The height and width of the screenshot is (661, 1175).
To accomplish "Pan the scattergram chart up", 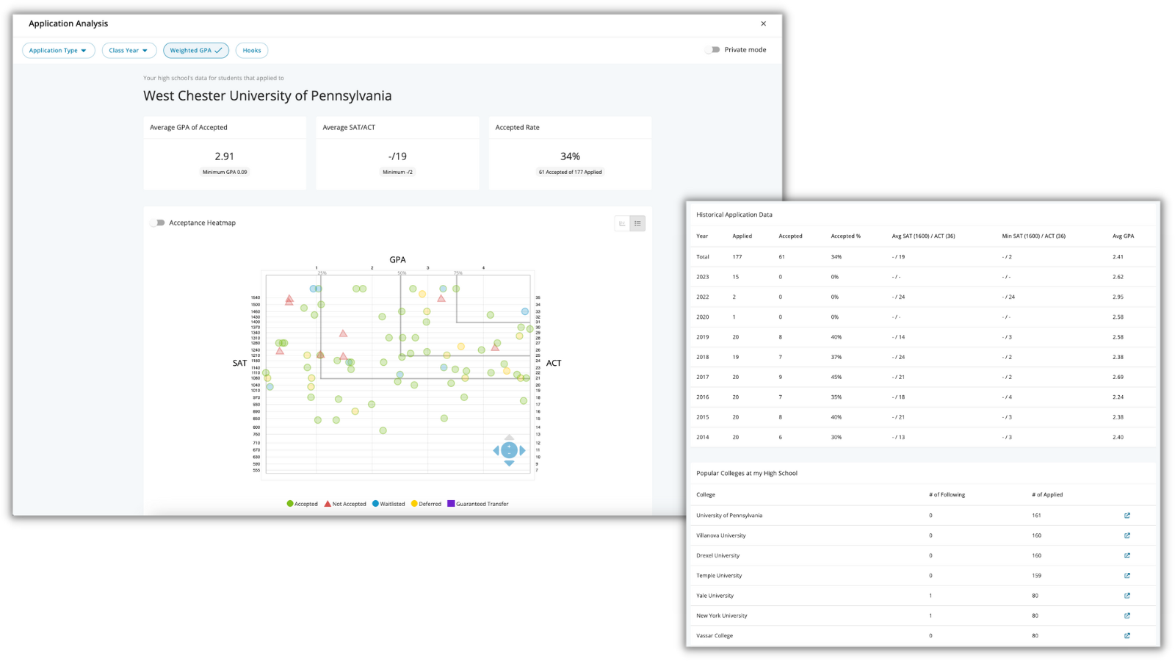I will [x=509, y=438].
